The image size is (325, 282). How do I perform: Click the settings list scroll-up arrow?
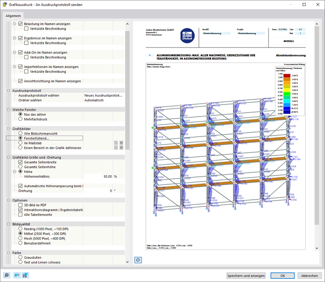click(x=127, y=24)
